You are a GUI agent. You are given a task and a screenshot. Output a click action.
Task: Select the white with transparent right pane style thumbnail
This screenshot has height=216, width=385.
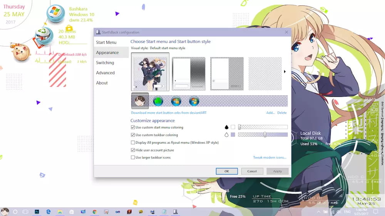[227, 73]
